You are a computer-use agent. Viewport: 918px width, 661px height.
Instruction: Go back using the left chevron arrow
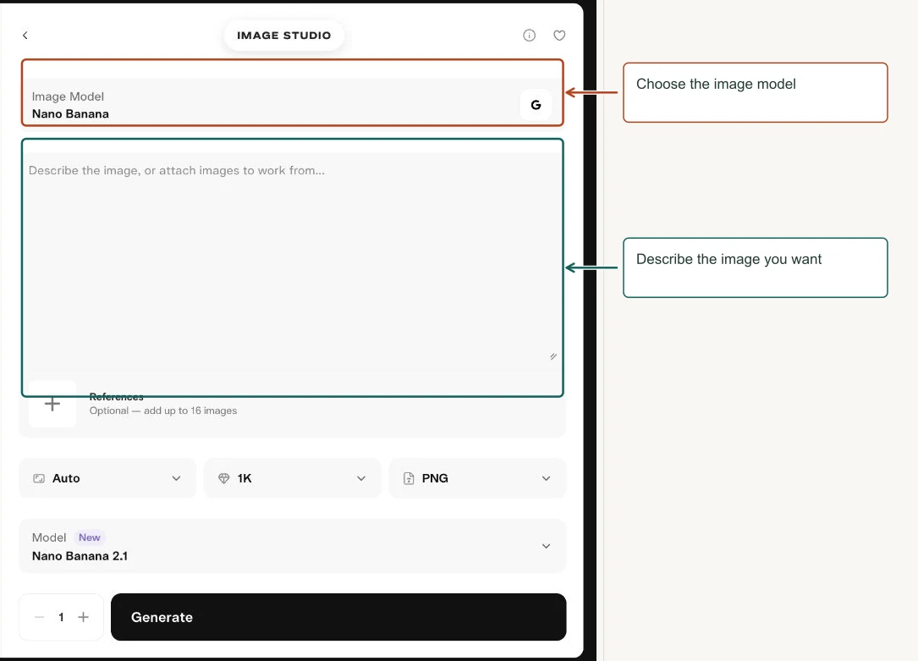(x=25, y=36)
